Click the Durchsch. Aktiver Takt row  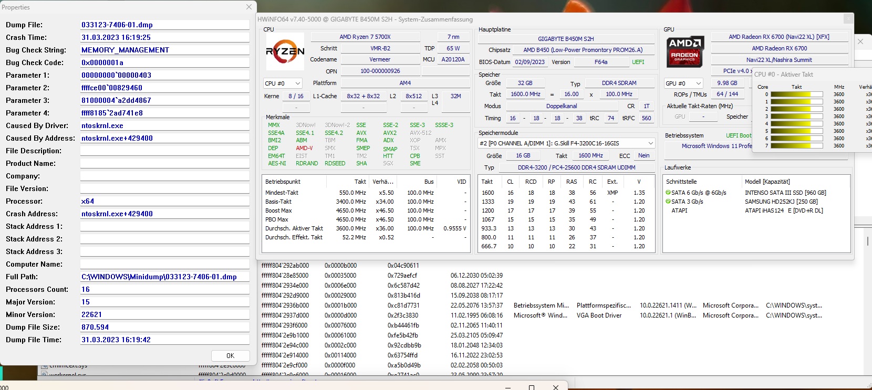point(366,228)
